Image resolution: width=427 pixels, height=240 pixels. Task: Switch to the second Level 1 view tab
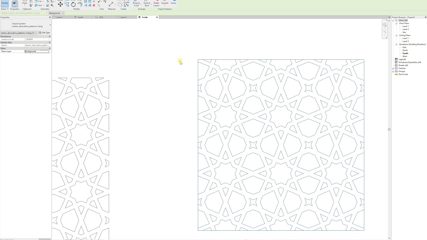123,17
